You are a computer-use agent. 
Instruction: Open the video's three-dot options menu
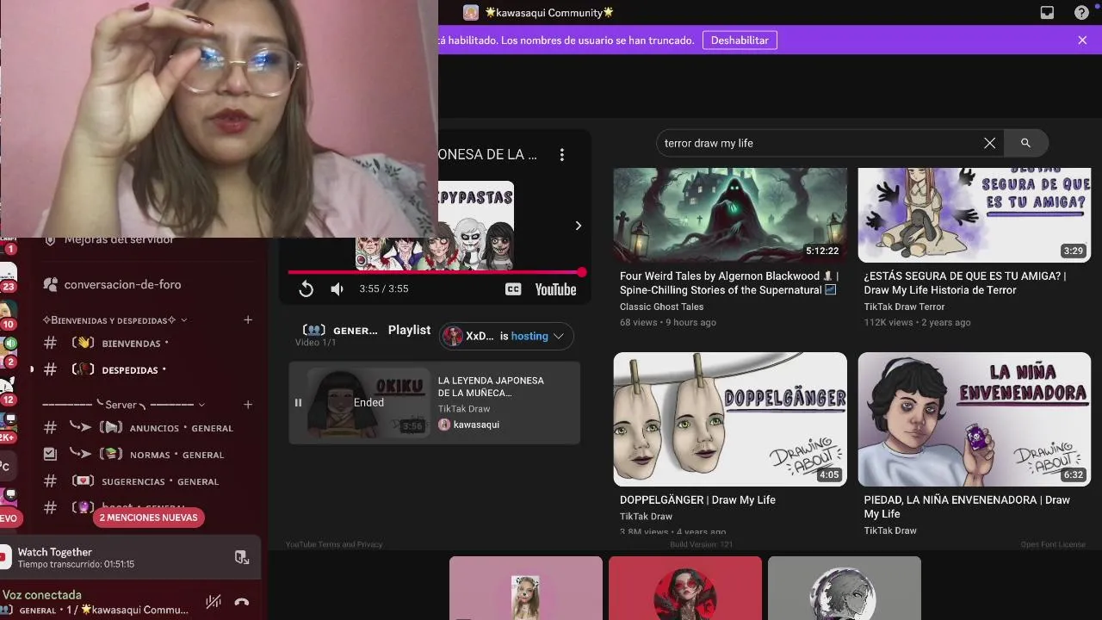coord(561,155)
